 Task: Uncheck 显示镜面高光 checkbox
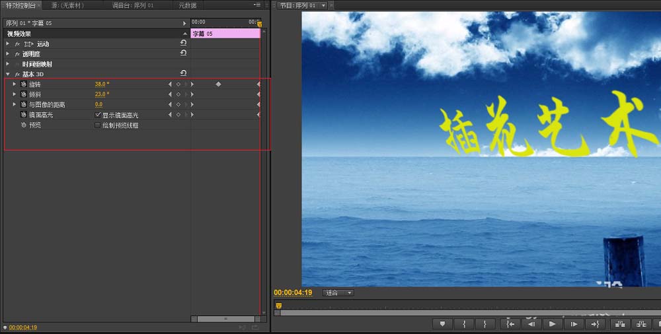pyautogui.click(x=98, y=115)
